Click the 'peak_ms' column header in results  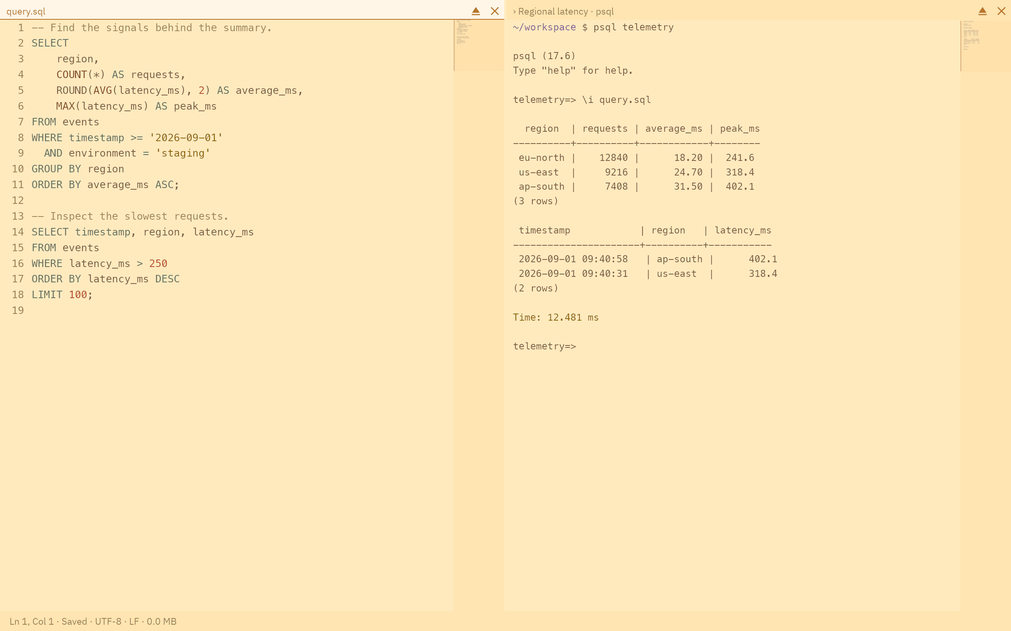click(x=740, y=129)
